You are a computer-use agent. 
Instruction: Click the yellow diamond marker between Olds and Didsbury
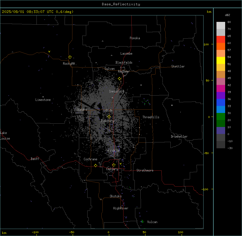coord(109,117)
